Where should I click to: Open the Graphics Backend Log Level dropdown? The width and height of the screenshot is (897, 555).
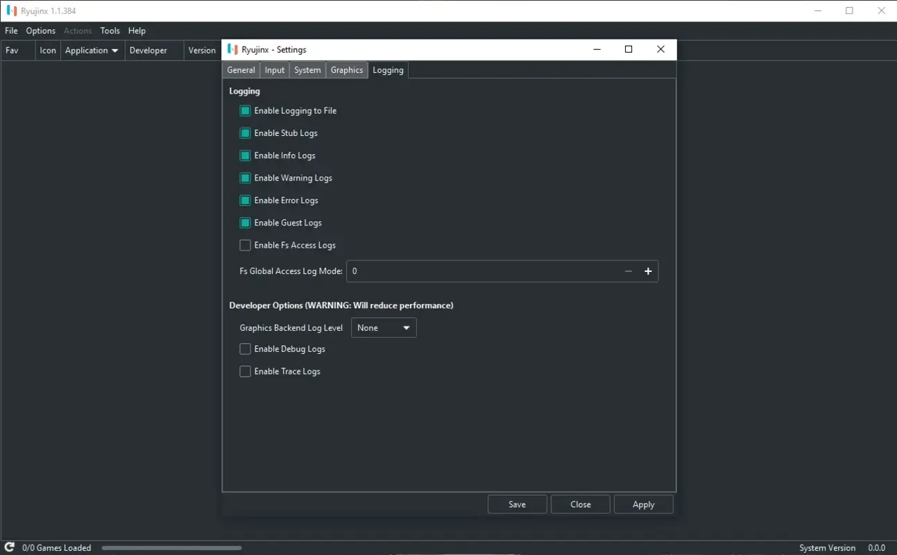pos(383,327)
